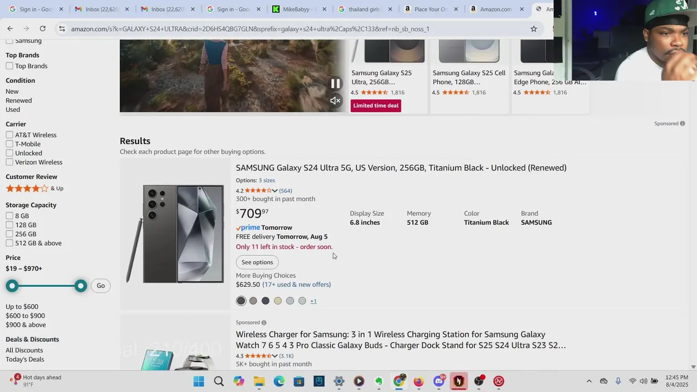Expand rating popover for Galaxy S24 Ultra
The image size is (697, 392).
[274, 191]
